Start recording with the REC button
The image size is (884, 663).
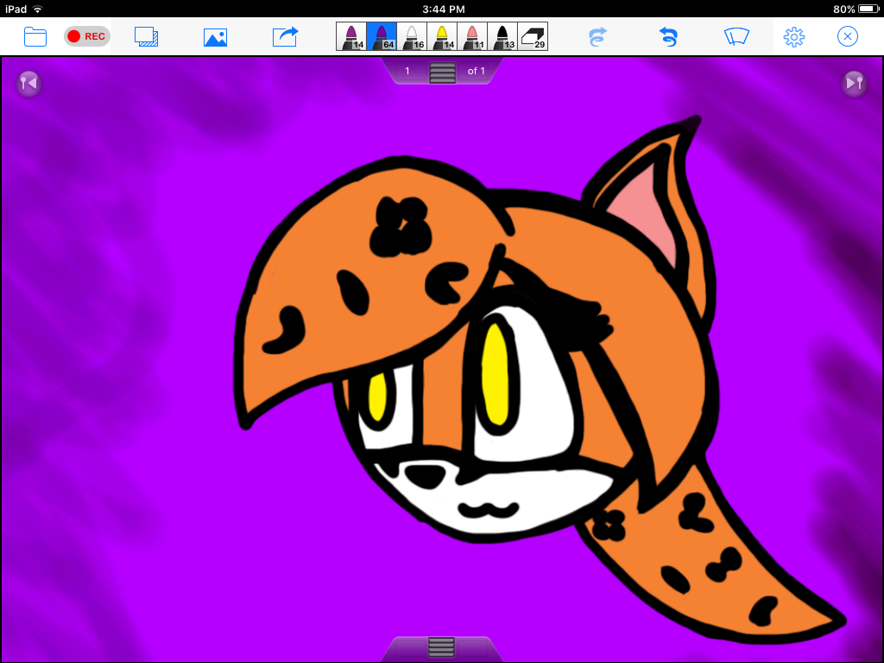click(x=86, y=36)
